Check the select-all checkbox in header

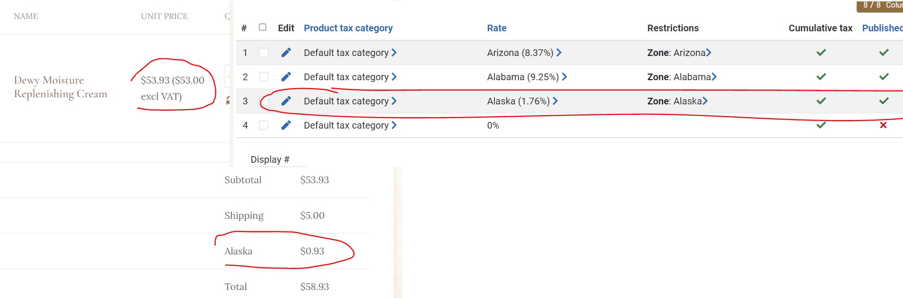pyautogui.click(x=262, y=28)
